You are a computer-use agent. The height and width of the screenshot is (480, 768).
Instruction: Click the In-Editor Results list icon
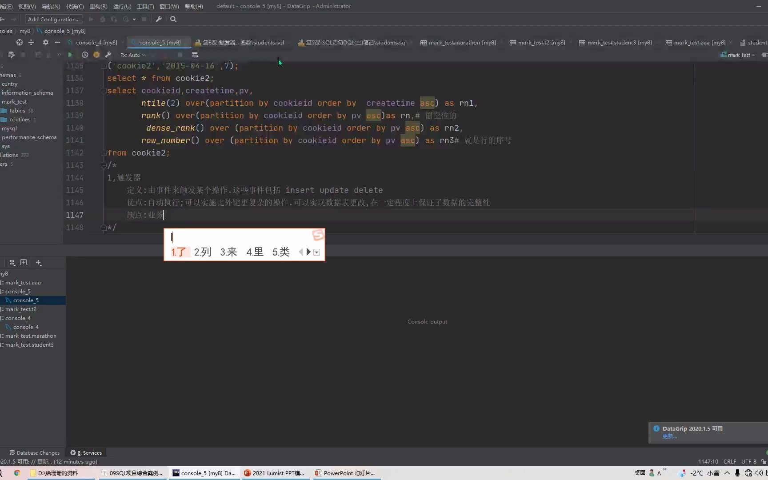[x=195, y=55]
